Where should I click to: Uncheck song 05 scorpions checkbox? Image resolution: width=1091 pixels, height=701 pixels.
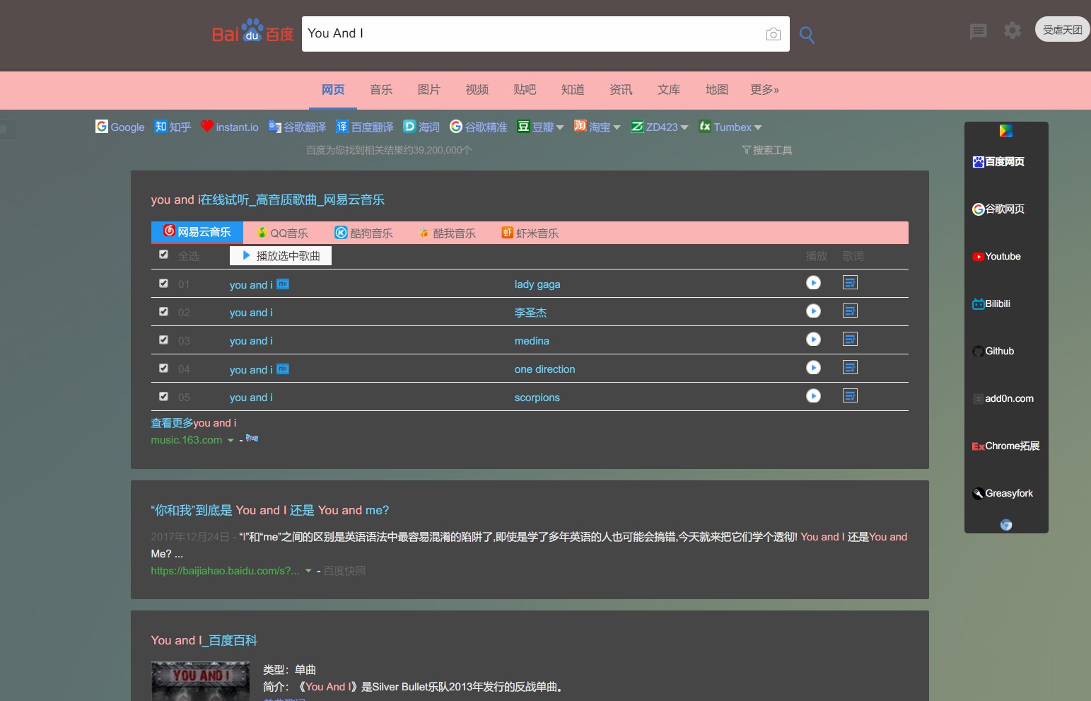163,397
